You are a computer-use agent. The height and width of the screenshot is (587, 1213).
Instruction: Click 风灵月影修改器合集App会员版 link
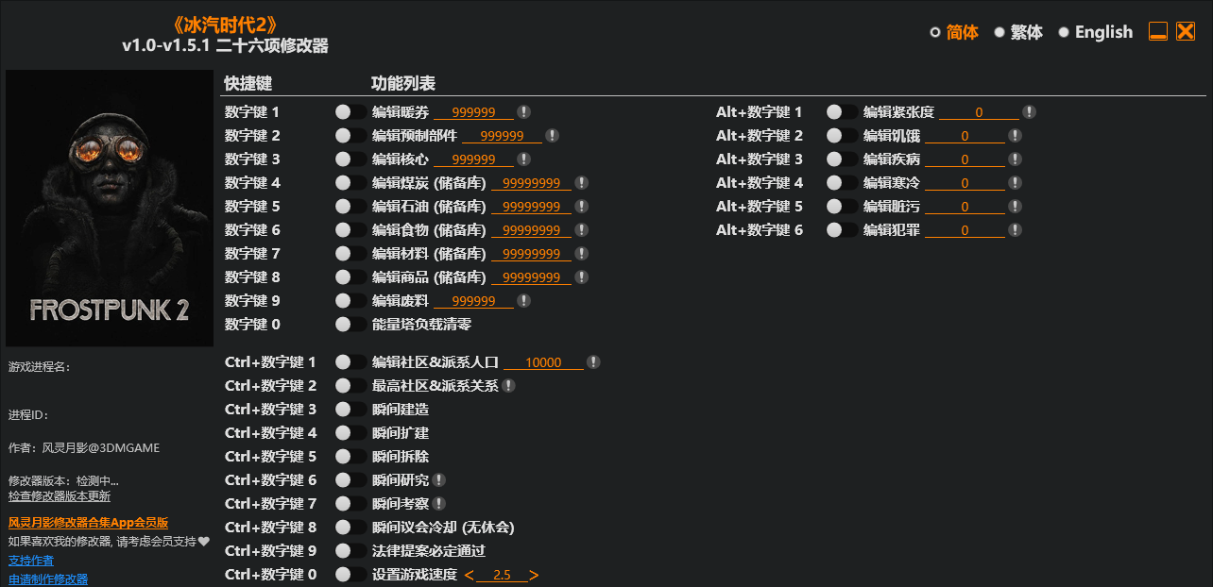(88, 523)
